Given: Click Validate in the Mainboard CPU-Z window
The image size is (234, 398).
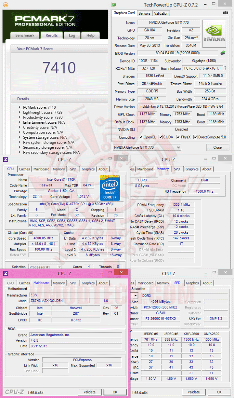Looking at the screenshot, I should click(89, 392).
